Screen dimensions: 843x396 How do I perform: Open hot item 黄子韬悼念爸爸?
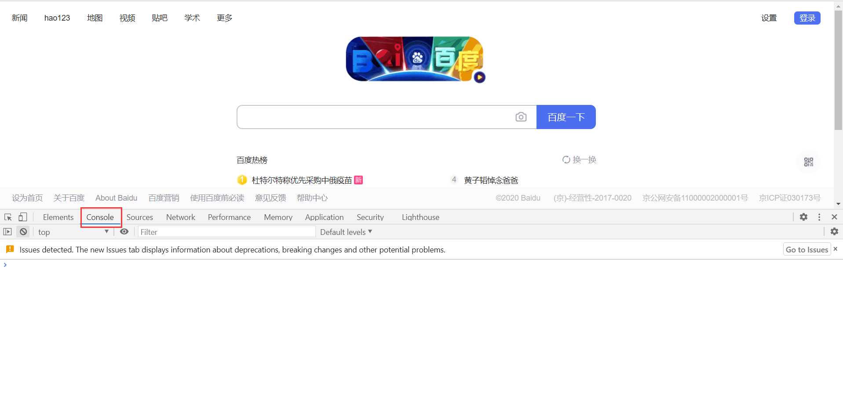click(x=491, y=180)
